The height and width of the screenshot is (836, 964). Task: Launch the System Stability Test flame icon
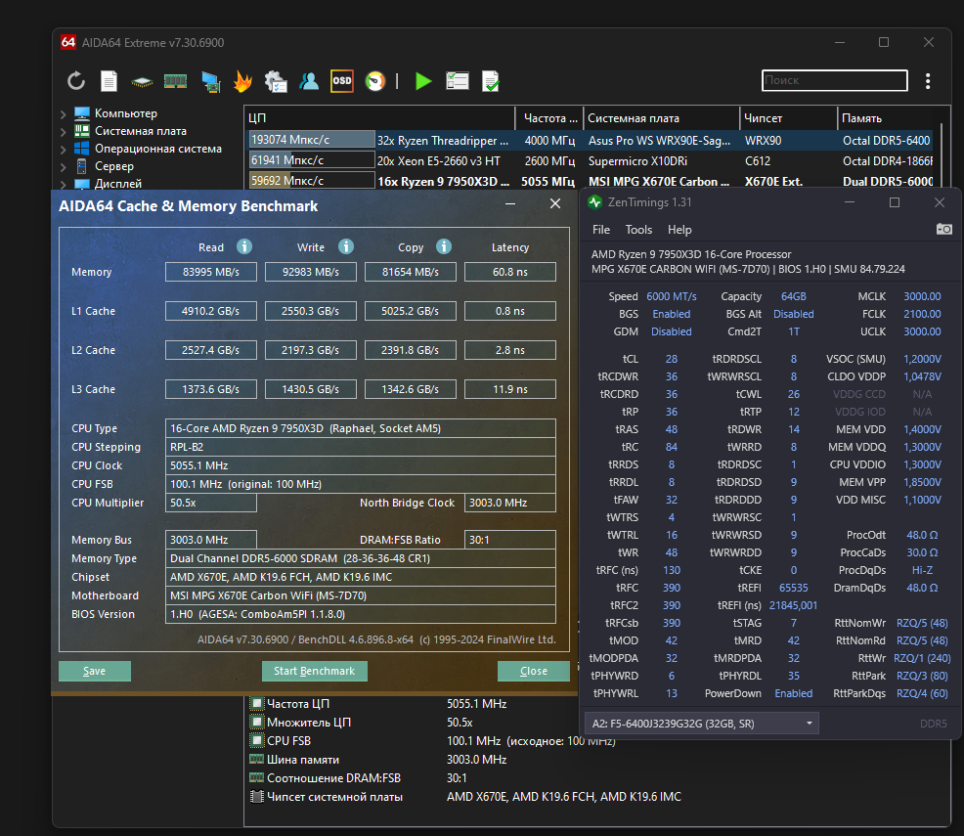(x=242, y=81)
